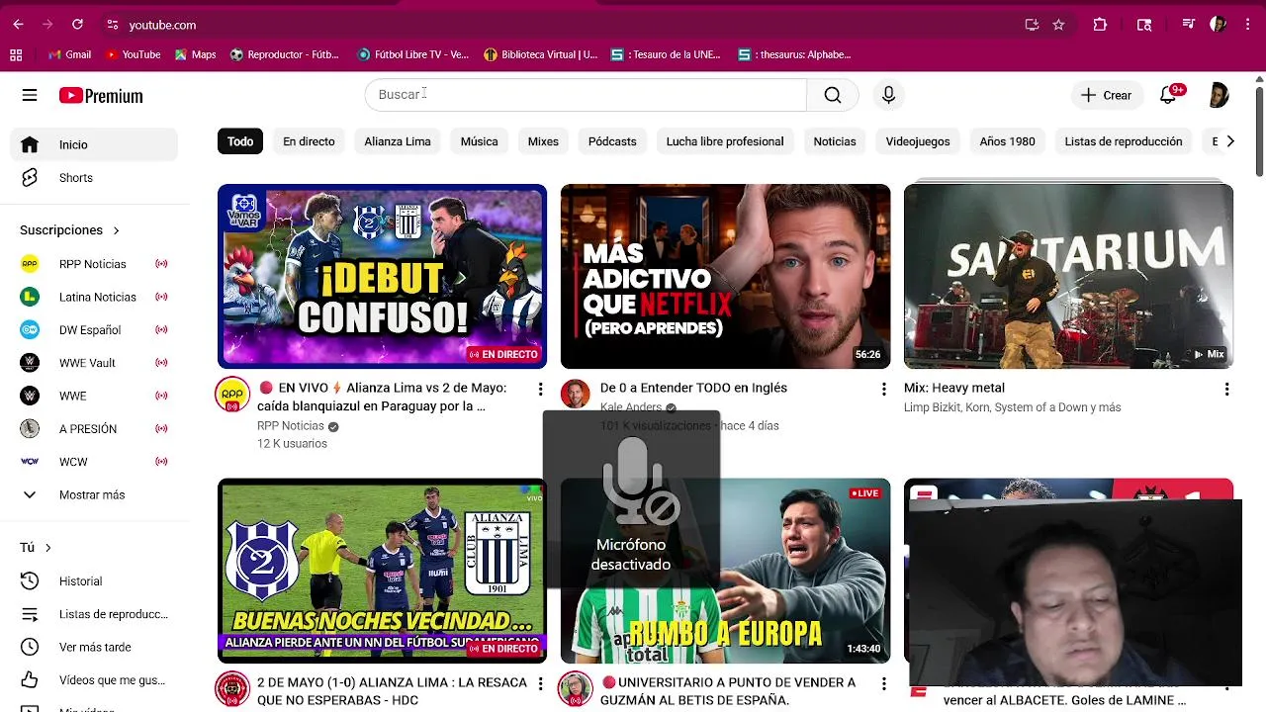
Task: Expand the Tú section
Action: coord(36,548)
